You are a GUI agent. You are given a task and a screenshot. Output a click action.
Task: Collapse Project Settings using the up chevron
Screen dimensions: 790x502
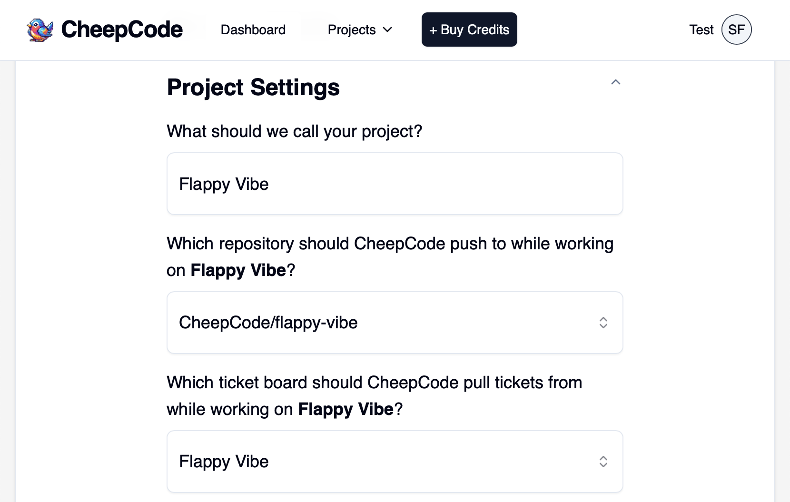(x=615, y=82)
